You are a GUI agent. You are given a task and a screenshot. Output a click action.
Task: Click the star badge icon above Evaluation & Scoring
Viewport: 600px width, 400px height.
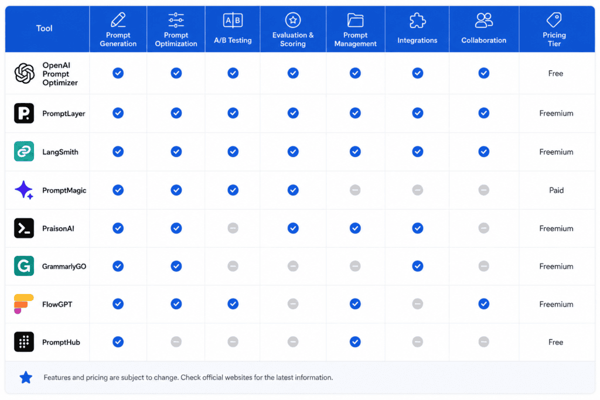tap(293, 20)
